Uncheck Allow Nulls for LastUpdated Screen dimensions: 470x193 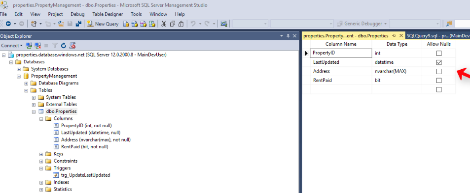439,62
